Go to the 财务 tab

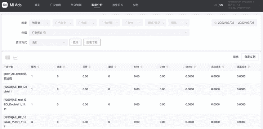136,5
